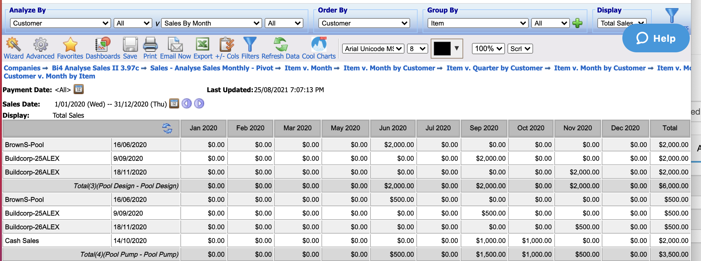Open the Dashboards icon
This screenshot has width=701, height=261.
tap(103, 48)
